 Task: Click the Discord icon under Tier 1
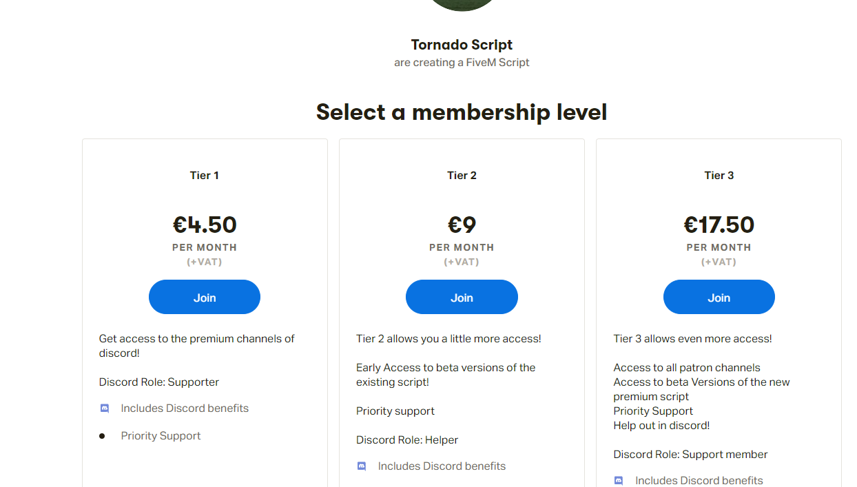[x=105, y=408]
